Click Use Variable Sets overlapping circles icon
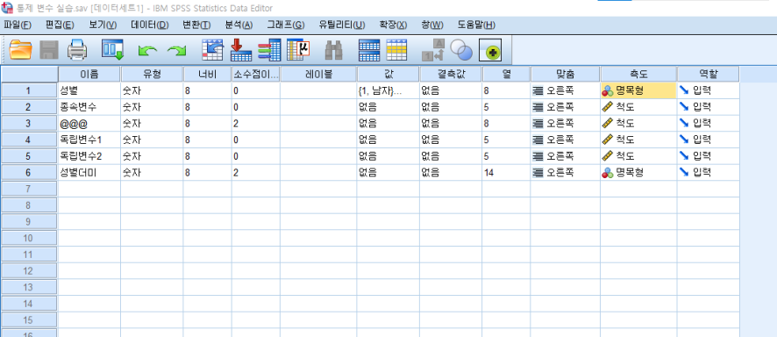The width and height of the screenshot is (777, 337). 461,50
